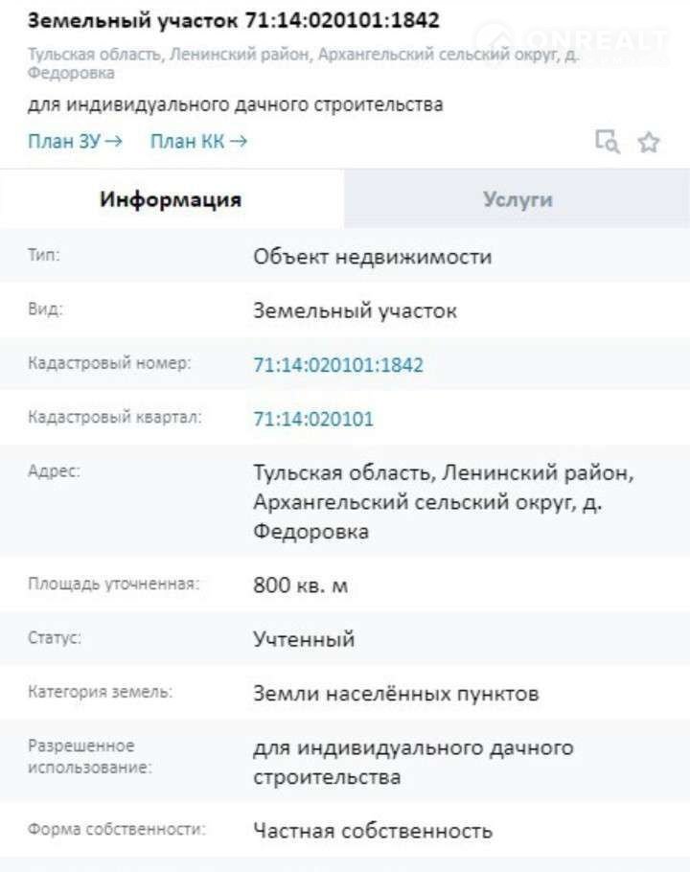Screen dimensions: 690x872
Task: Click the Адрес value in the info table
Action: point(443,502)
